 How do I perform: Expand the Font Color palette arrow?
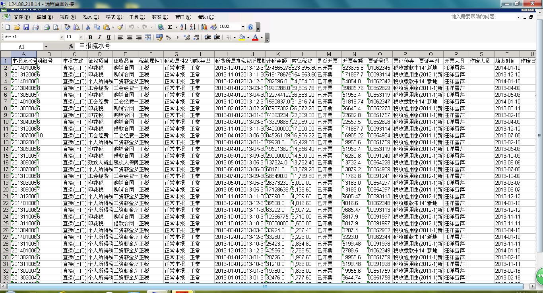(262, 37)
